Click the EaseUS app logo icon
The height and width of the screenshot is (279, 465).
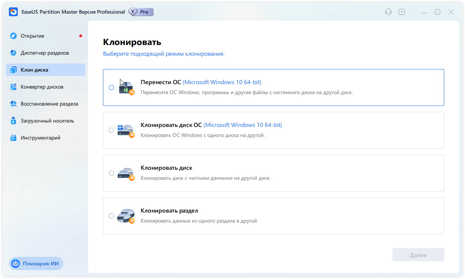click(x=13, y=12)
